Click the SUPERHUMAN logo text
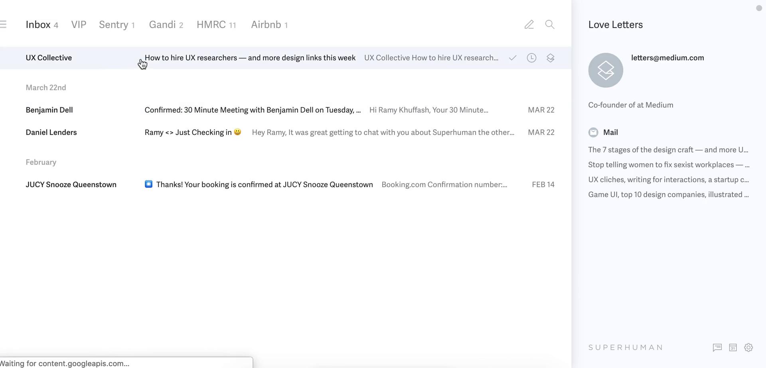This screenshot has height=368, width=766. 626,347
